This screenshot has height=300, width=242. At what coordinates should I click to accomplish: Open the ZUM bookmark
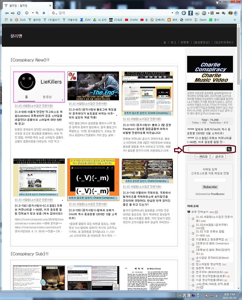pyautogui.click(x=85, y=20)
